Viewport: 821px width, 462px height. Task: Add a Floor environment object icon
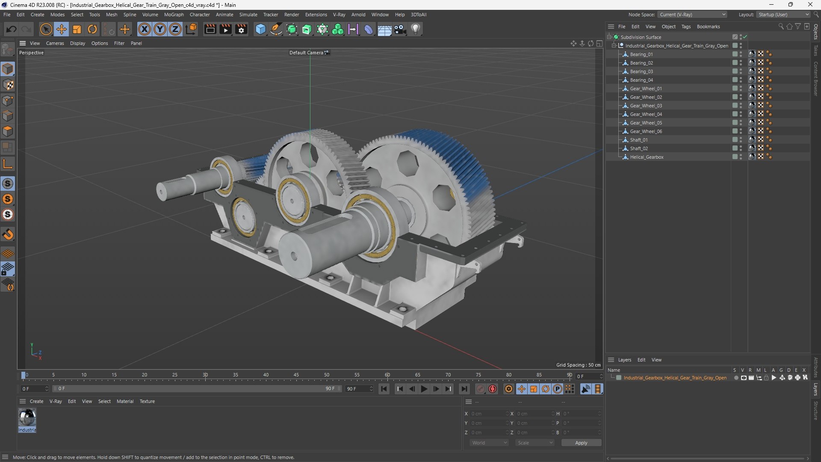pos(384,29)
